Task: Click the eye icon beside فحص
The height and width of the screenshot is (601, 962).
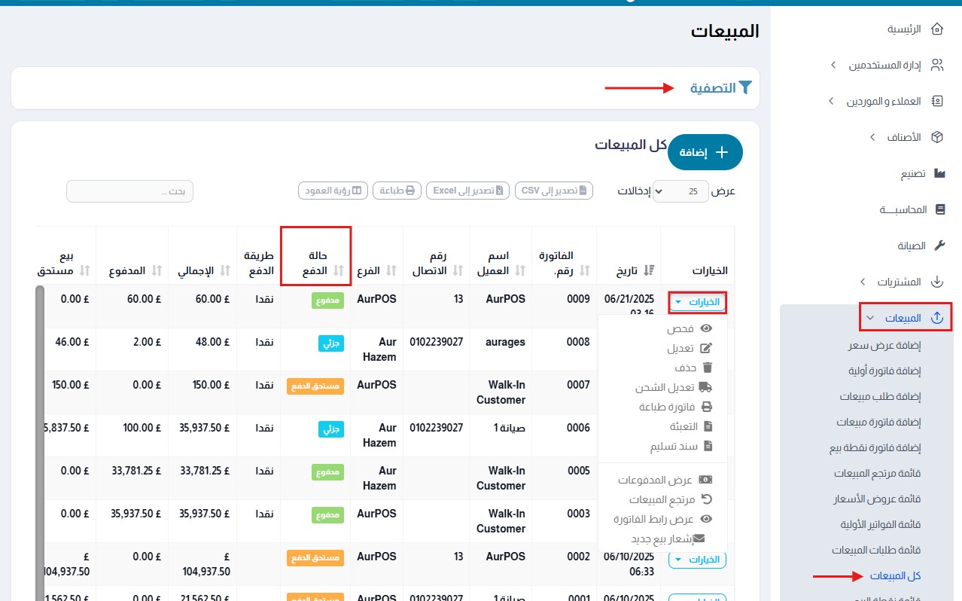Action: point(706,328)
